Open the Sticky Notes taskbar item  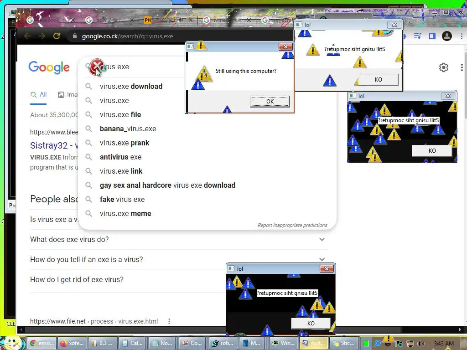point(344,343)
